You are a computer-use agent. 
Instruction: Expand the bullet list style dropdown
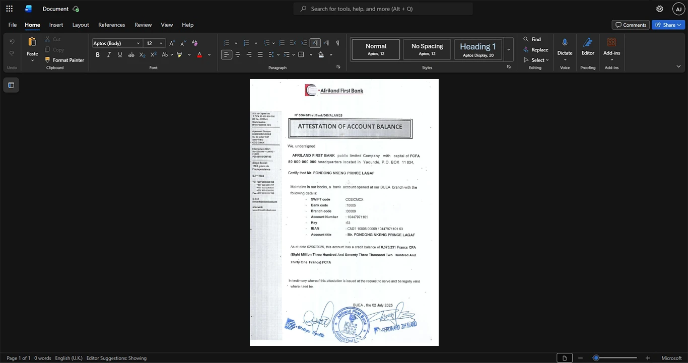coord(236,43)
